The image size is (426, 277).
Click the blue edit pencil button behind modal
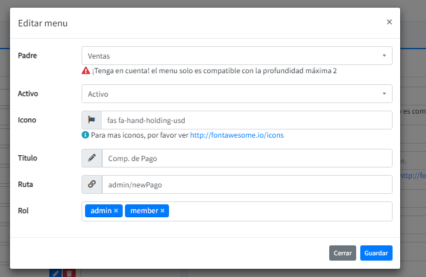tap(55, 273)
